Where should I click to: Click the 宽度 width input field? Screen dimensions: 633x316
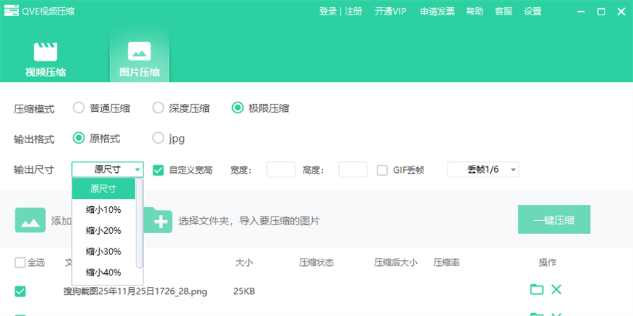(281, 170)
